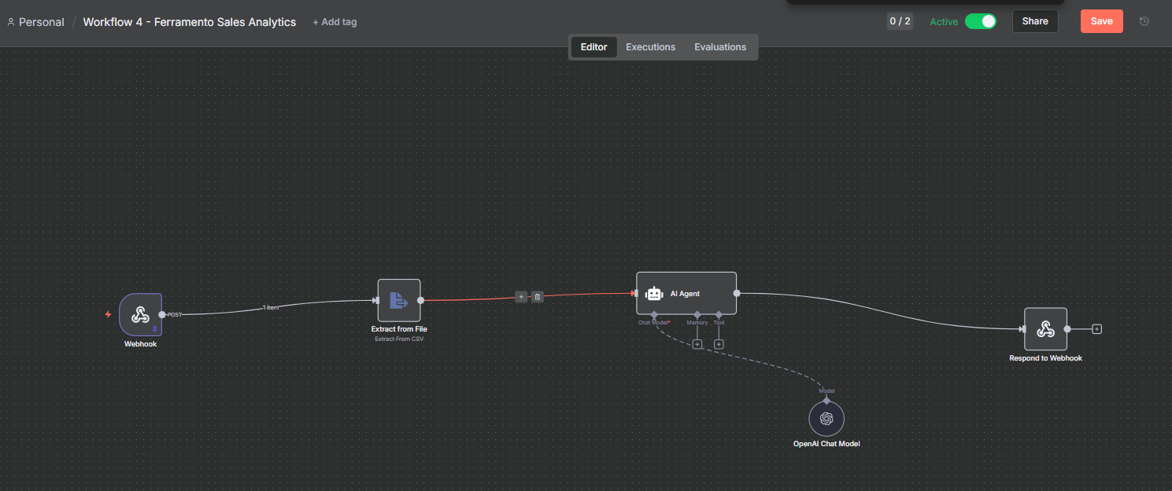Click the 'OpenAI Chat Model' label text

tap(826, 444)
